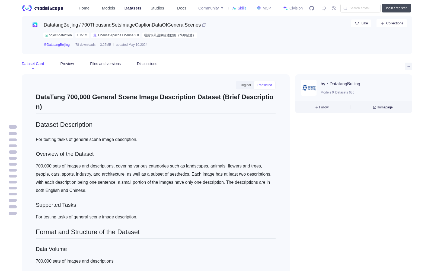This screenshot has height=271, width=434.
Task: Open the Discussions tab
Action: [x=147, y=64]
